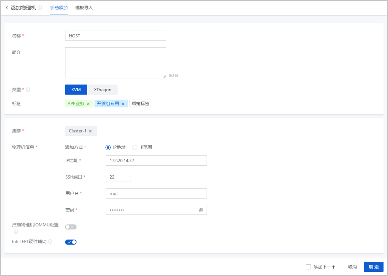Choose XDragon as the host type

(x=102, y=90)
